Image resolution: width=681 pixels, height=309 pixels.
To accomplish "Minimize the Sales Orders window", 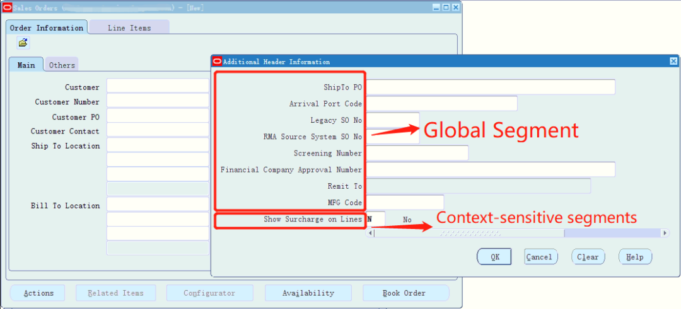I will [437, 8].
